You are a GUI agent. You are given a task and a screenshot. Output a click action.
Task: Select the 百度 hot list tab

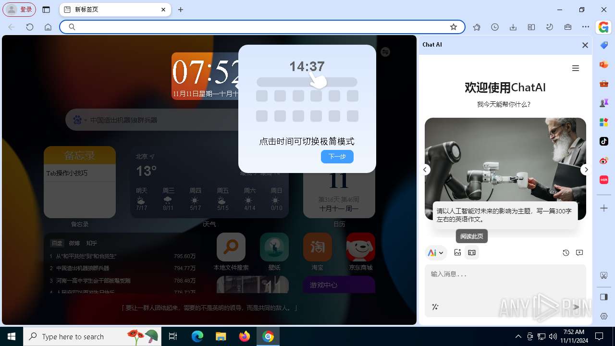57,243
